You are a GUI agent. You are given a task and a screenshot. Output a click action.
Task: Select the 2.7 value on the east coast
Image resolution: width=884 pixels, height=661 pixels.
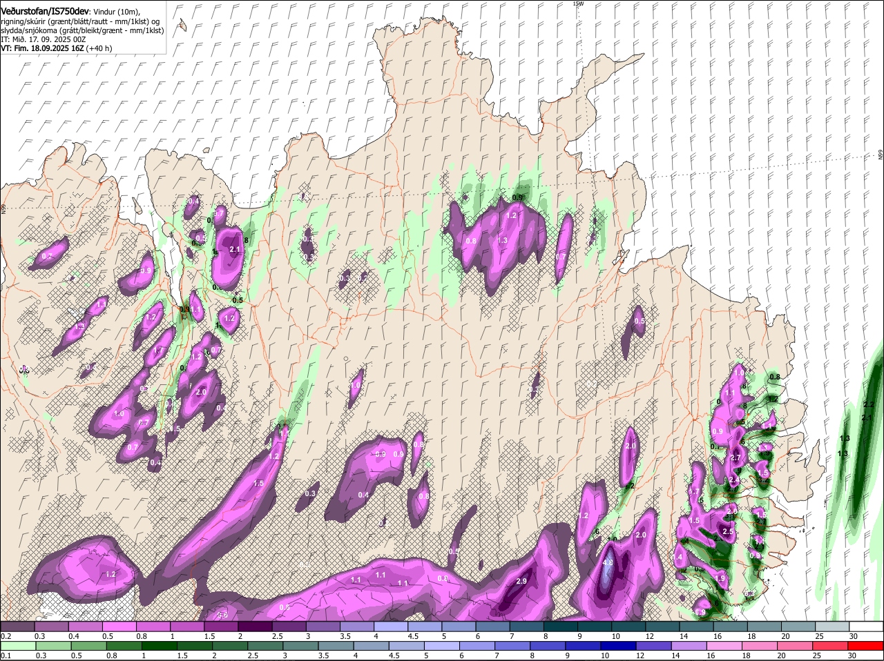735,458
